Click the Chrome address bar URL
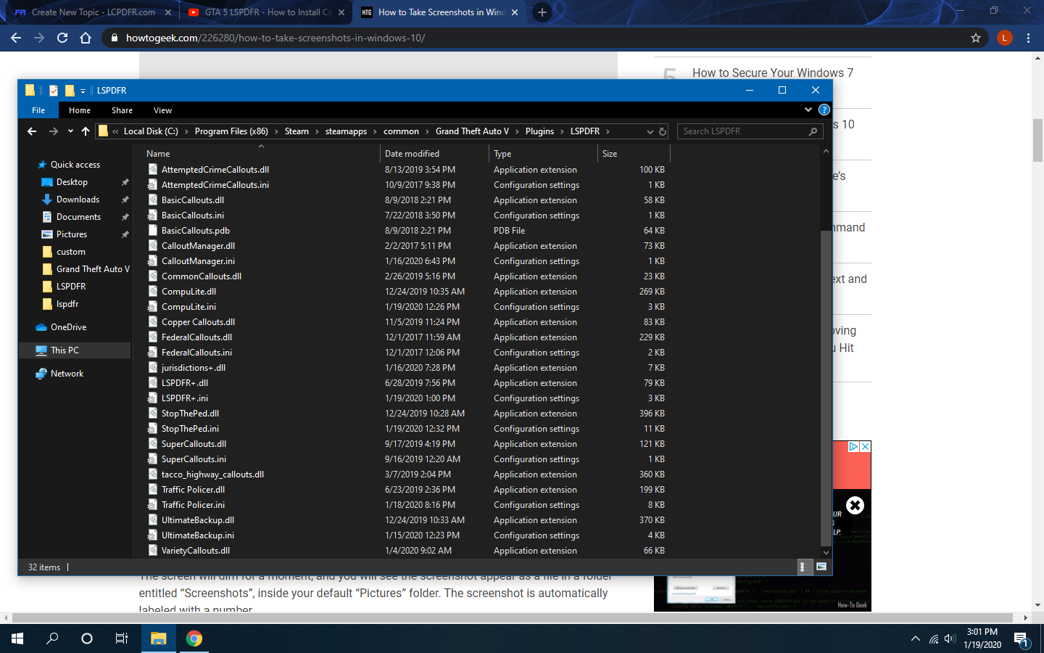Screen dimensions: 1044x653 pos(275,38)
